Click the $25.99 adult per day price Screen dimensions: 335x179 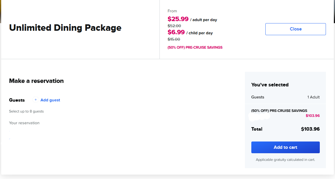pyautogui.click(x=178, y=19)
